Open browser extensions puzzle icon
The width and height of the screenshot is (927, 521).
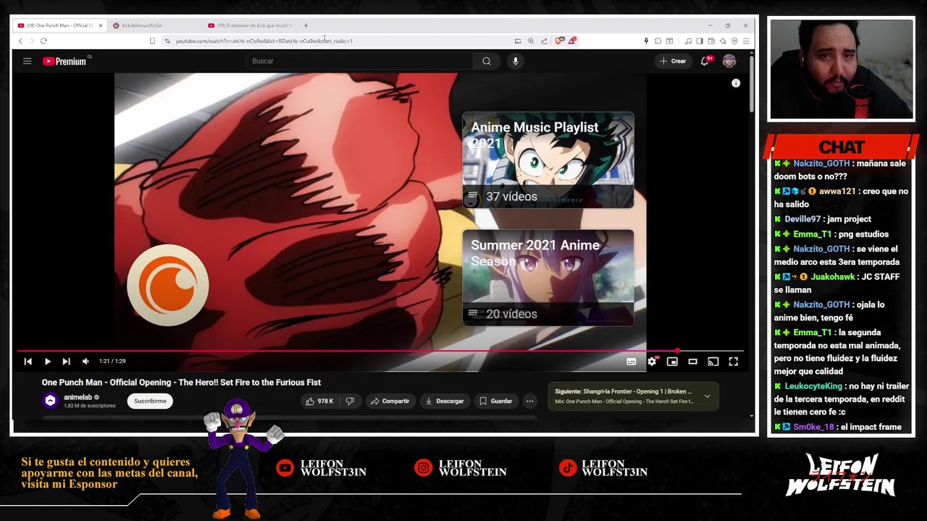click(658, 41)
